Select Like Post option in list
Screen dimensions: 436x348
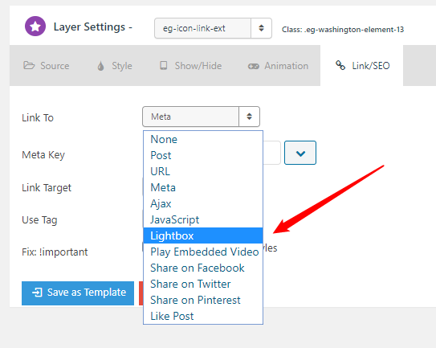pyautogui.click(x=203, y=317)
